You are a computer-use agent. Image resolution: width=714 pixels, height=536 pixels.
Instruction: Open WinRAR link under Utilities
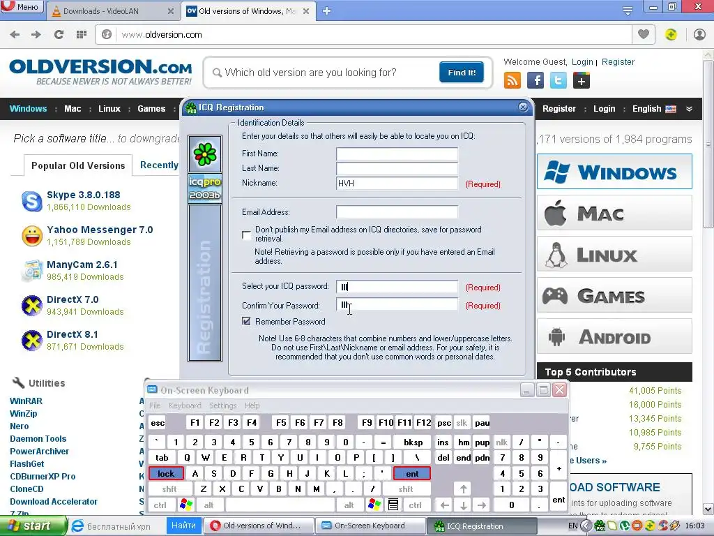[x=26, y=401]
